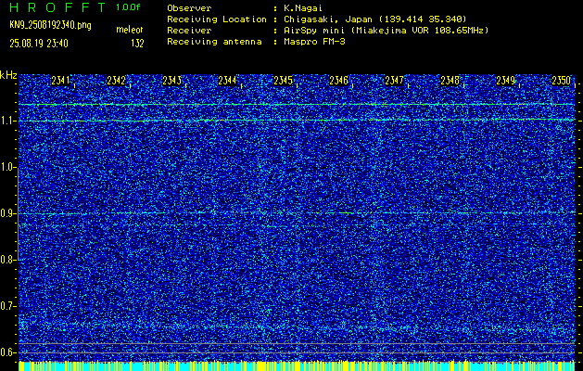The image size is (583, 371).
Task: Click the 0.9 kHz axis label
Action: [x=7, y=213]
